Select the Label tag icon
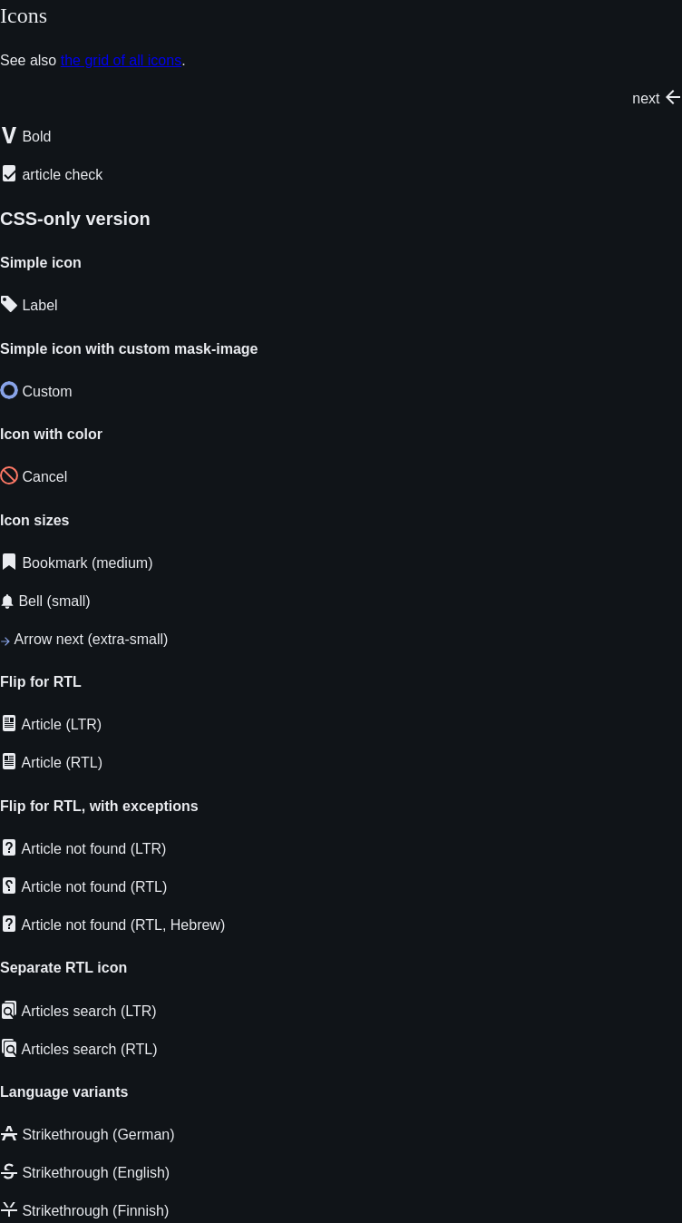This screenshot has width=682, height=1223. (9, 304)
